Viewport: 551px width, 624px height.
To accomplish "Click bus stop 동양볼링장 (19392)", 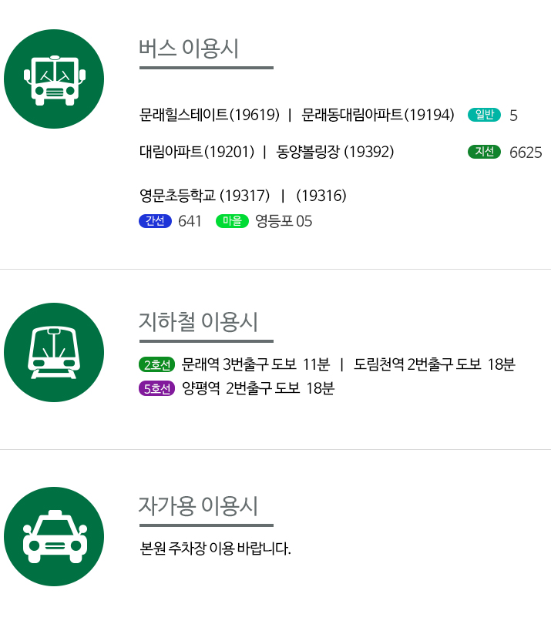I will pos(335,152).
